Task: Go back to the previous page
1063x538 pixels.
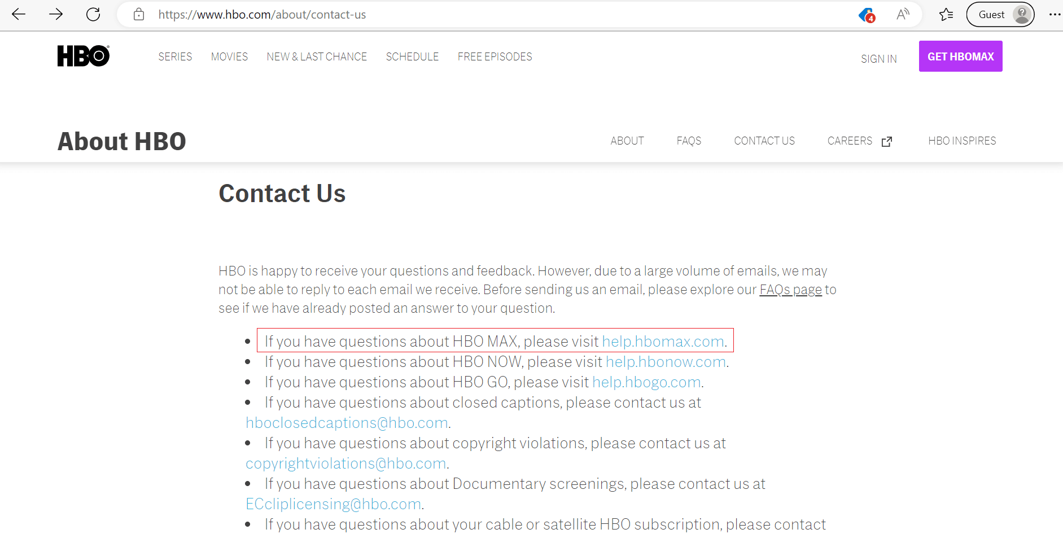Action: [x=19, y=14]
